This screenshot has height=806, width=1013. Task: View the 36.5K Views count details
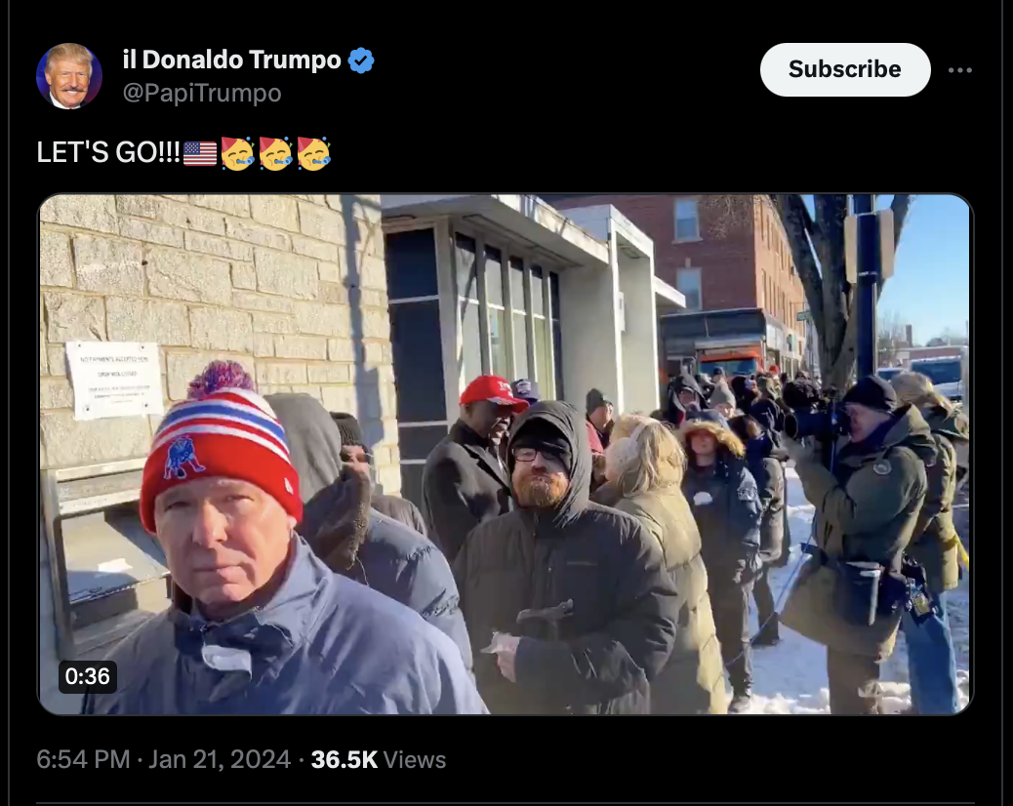click(x=379, y=759)
